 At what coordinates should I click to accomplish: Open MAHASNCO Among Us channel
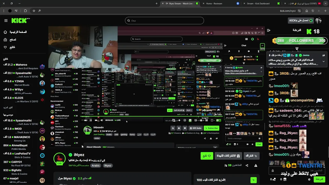[24, 139]
